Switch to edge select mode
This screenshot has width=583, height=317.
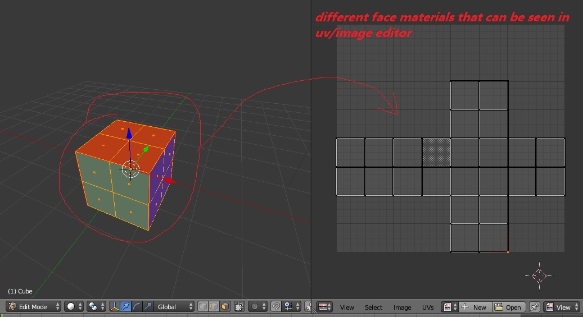(x=214, y=307)
